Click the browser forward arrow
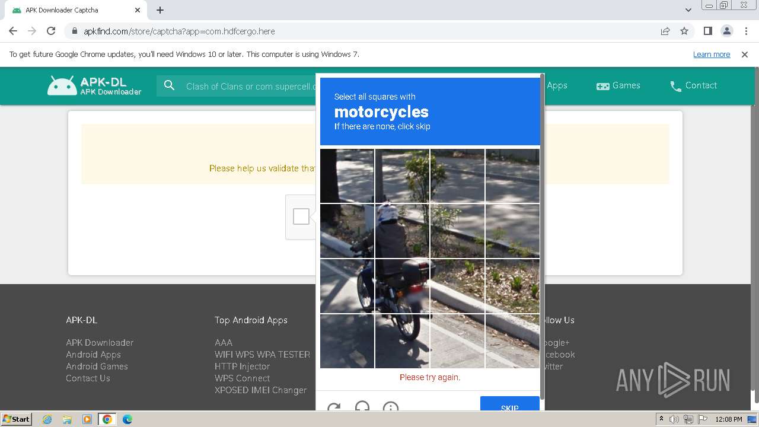This screenshot has width=759, height=427. pos(32,31)
